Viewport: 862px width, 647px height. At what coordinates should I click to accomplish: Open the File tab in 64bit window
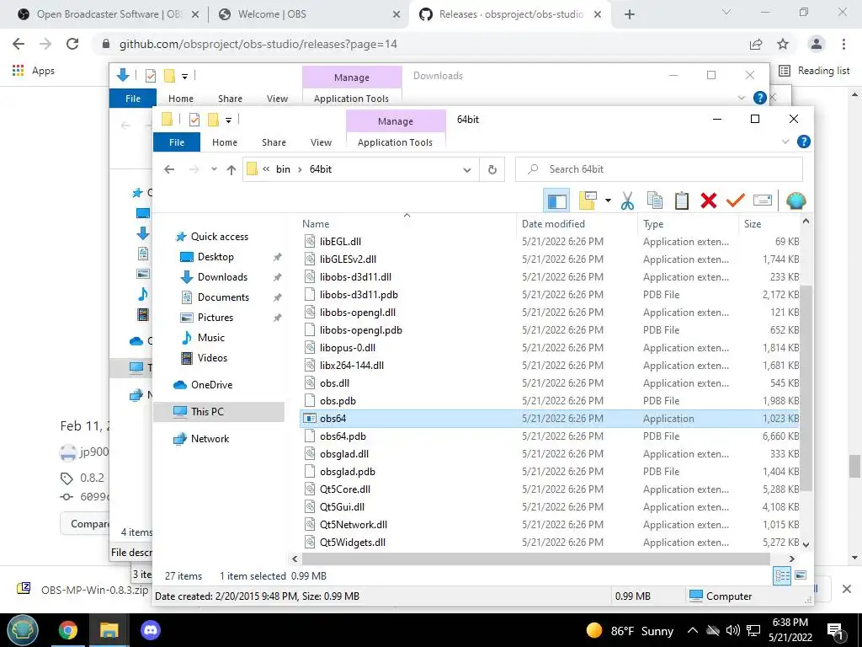click(x=177, y=142)
